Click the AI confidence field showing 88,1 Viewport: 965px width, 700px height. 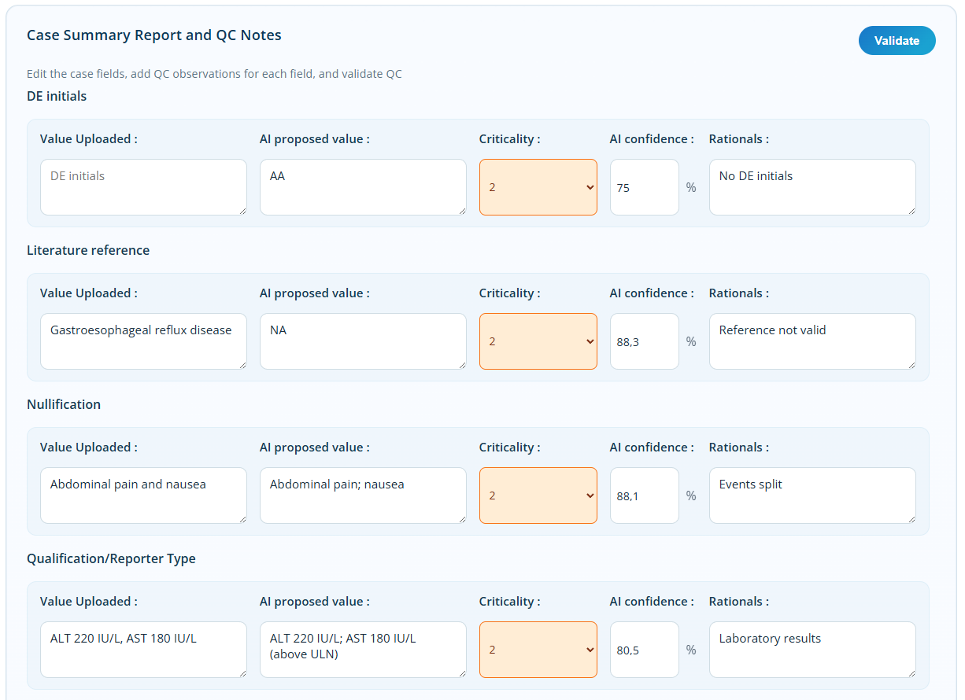pyautogui.click(x=644, y=496)
